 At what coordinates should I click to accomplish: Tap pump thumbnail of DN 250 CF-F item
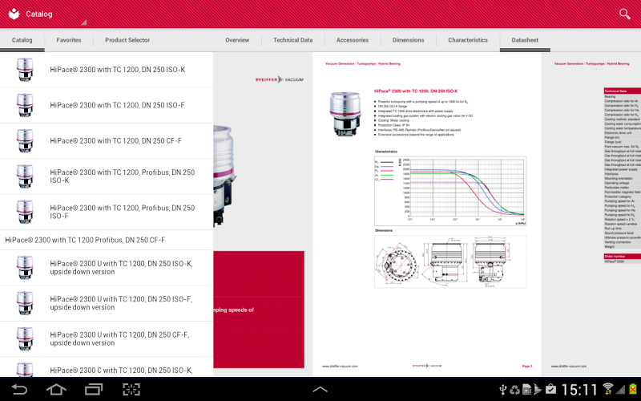pyautogui.click(x=25, y=141)
